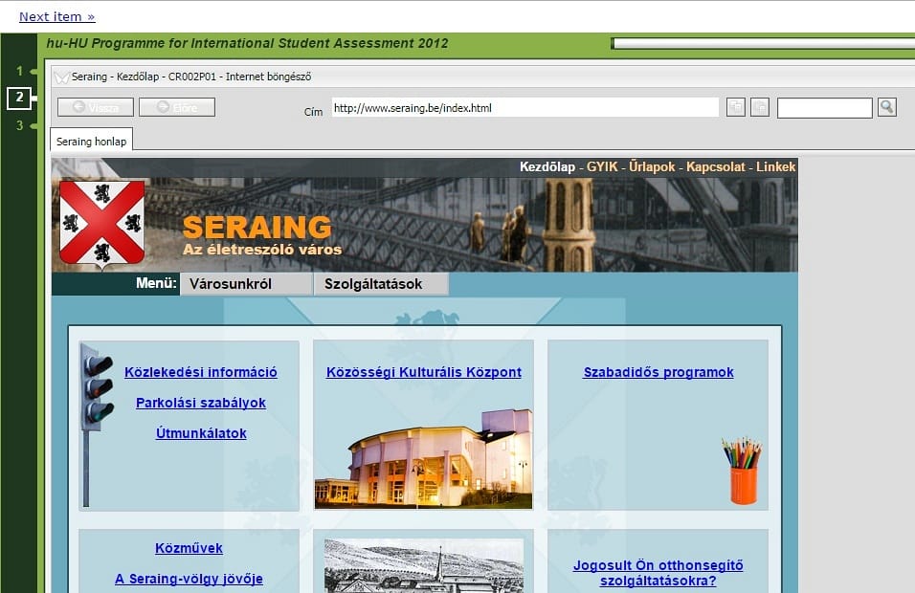The height and width of the screenshot is (593, 915).
Task: Click the first copy icon next to address bar
Action: [x=736, y=107]
